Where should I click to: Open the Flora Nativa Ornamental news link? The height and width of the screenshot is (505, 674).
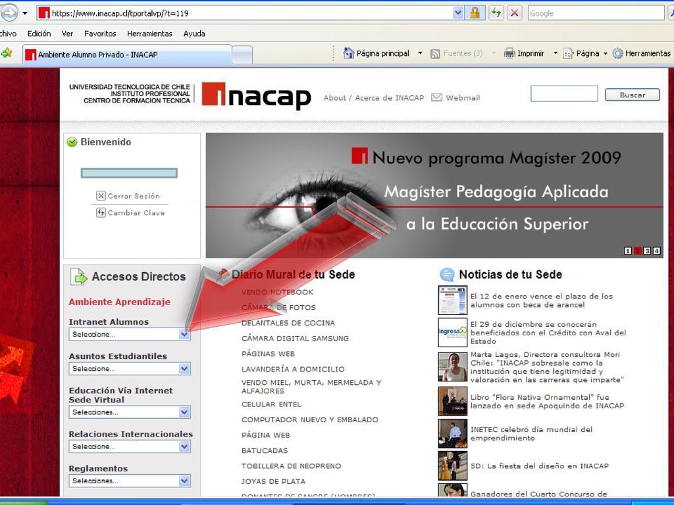(x=547, y=401)
